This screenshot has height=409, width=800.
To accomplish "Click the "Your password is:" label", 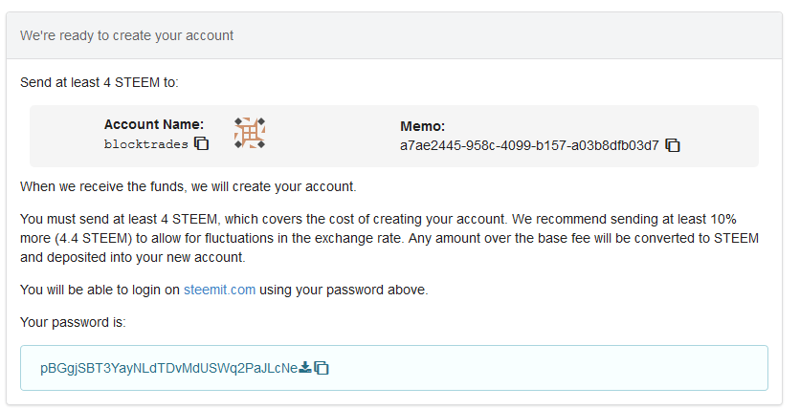I will [73, 322].
